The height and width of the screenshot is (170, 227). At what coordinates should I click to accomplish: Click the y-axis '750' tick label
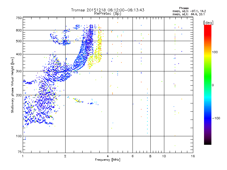click(x=19, y=18)
